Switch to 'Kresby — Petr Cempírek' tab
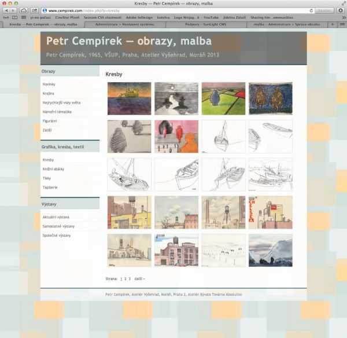This screenshot has height=338, width=347. click(43, 24)
